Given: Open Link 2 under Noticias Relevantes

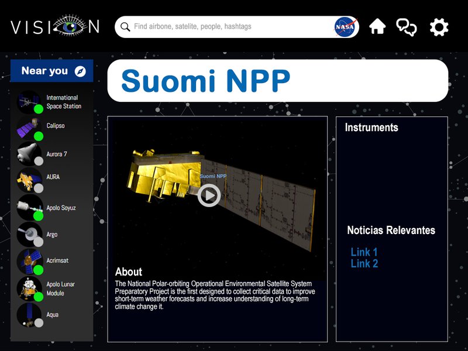Looking at the screenshot, I should (x=364, y=264).
